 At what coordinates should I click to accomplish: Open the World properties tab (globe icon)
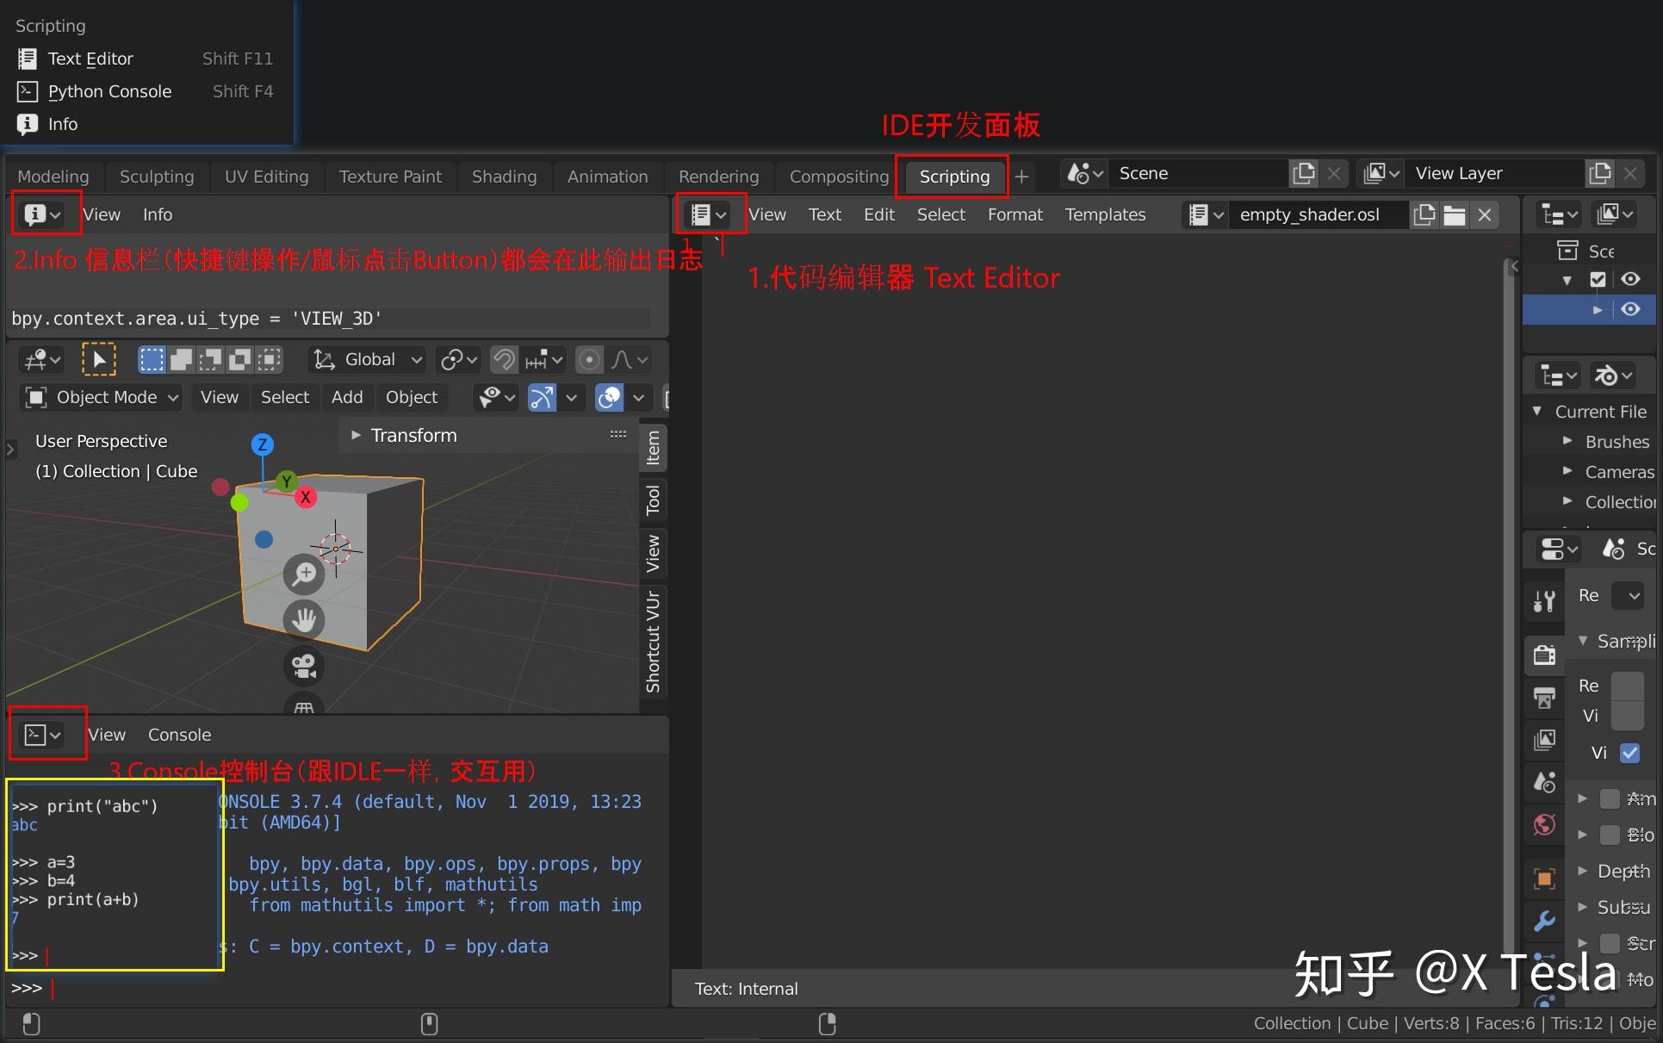(1542, 825)
